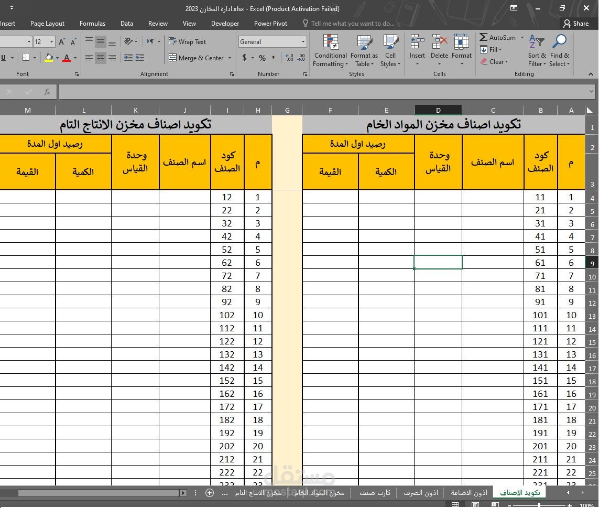
Task: Open the borders button
Action: [x=26, y=58]
